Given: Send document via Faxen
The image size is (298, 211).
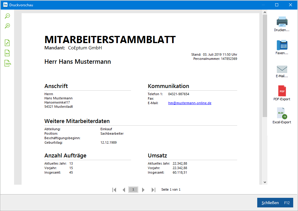Looking at the screenshot, I should (282, 47).
